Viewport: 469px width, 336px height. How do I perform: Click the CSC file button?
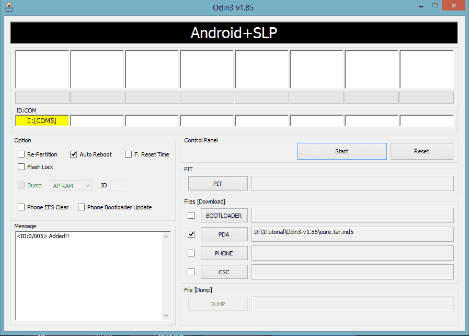click(x=224, y=272)
